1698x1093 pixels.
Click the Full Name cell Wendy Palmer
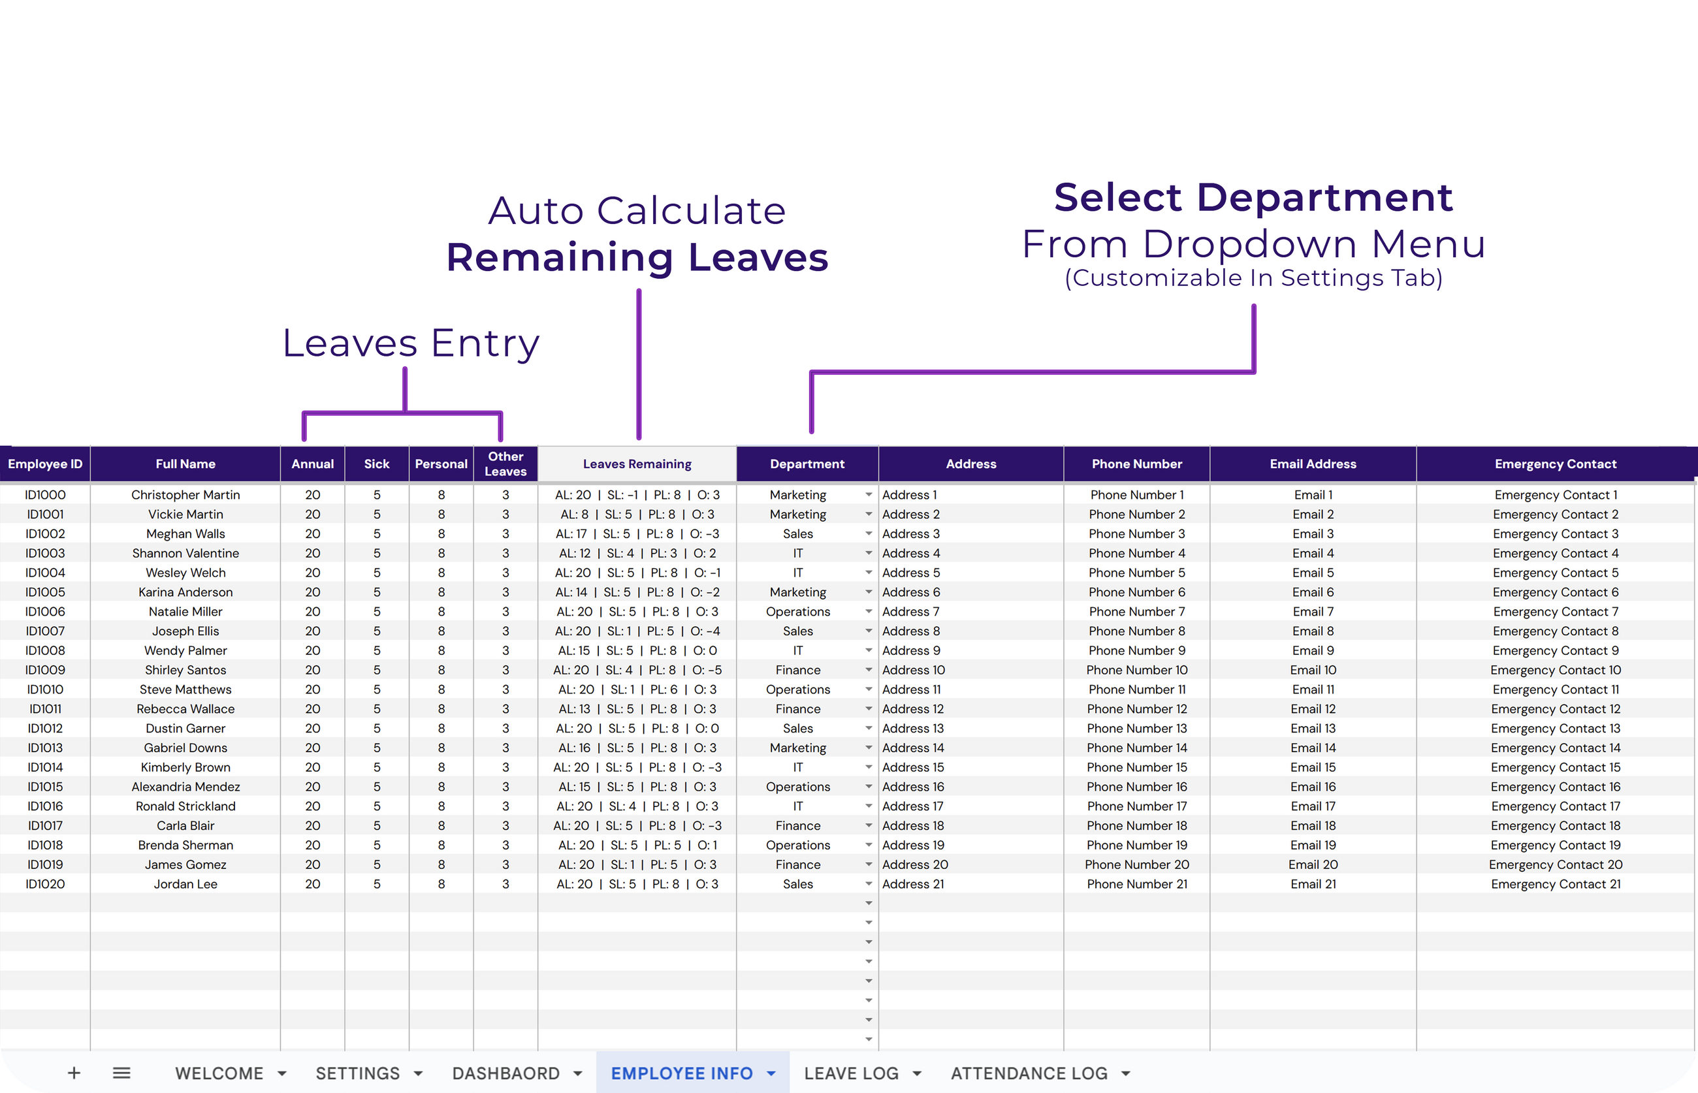click(x=185, y=651)
